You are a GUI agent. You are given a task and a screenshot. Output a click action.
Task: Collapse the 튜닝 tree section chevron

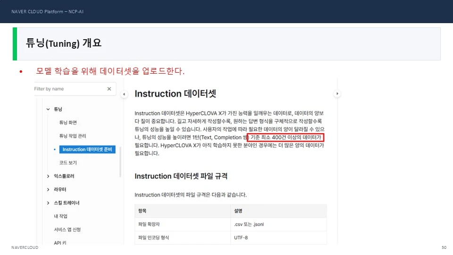click(x=48, y=109)
